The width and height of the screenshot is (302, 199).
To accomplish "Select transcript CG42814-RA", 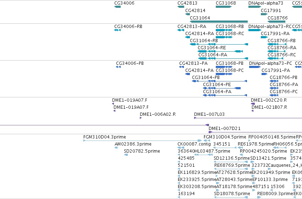I will click(x=199, y=34).
